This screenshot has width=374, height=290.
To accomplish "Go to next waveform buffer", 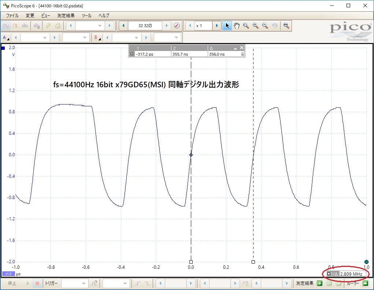I will (167, 26).
